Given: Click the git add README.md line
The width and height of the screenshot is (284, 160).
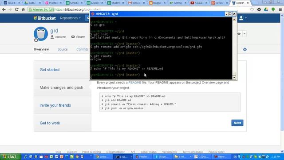Looking at the screenshot, I should 116,100.
